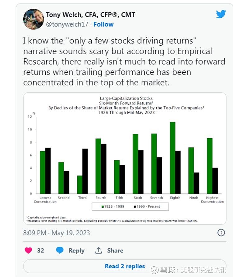This screenshot has width=233, height=277.
Task: Open Tony Welch's profile avatar
Action: pos(34,19)
